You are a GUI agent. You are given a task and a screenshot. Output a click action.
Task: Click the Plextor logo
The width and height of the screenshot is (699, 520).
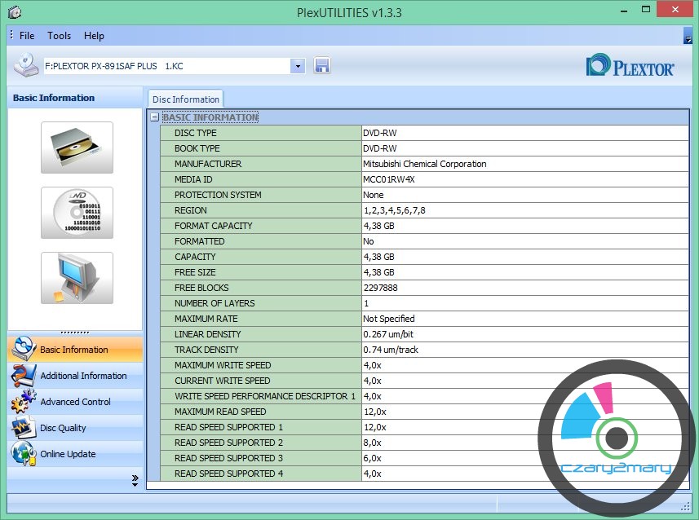point(630,66)
